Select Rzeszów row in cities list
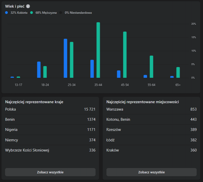 pos(151,130)
